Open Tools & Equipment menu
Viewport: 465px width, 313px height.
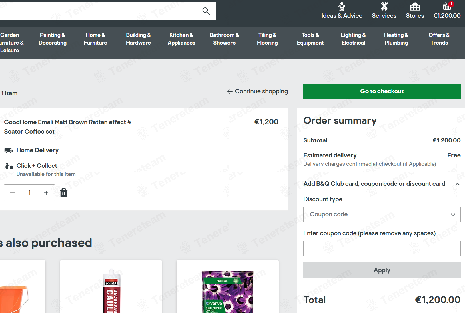click(x=310, y=39)
